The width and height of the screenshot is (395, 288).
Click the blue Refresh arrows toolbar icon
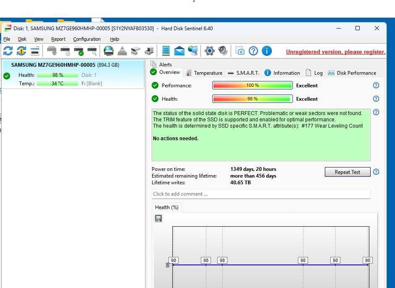pos(8,51)
